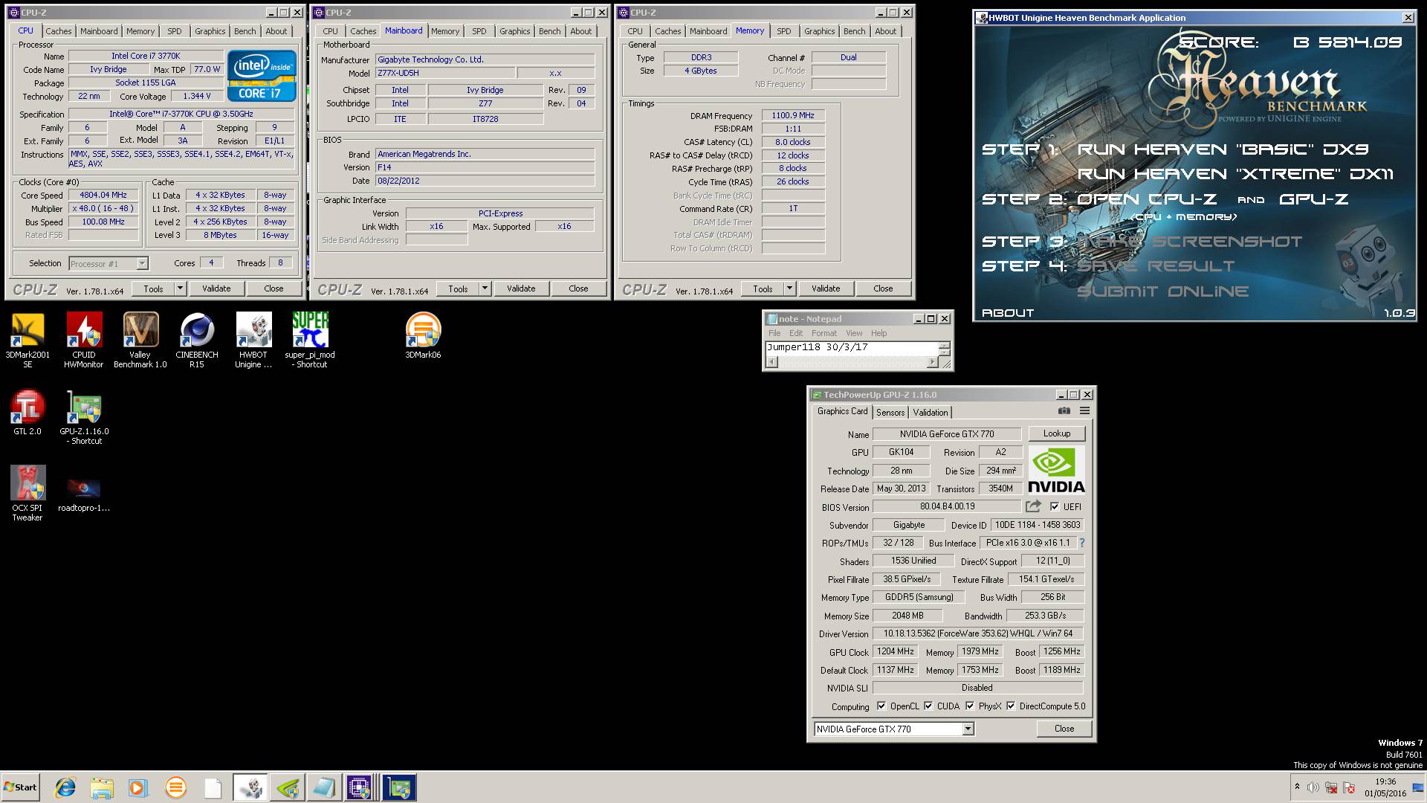The image size is (1427, 803).
Task: Select HWBOT Heaven robot taskbar icon
Action: point(250,787)
